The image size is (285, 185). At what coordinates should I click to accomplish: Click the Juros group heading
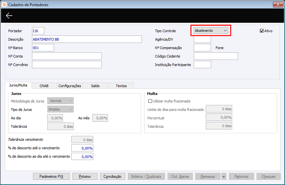tap(16, 94)
